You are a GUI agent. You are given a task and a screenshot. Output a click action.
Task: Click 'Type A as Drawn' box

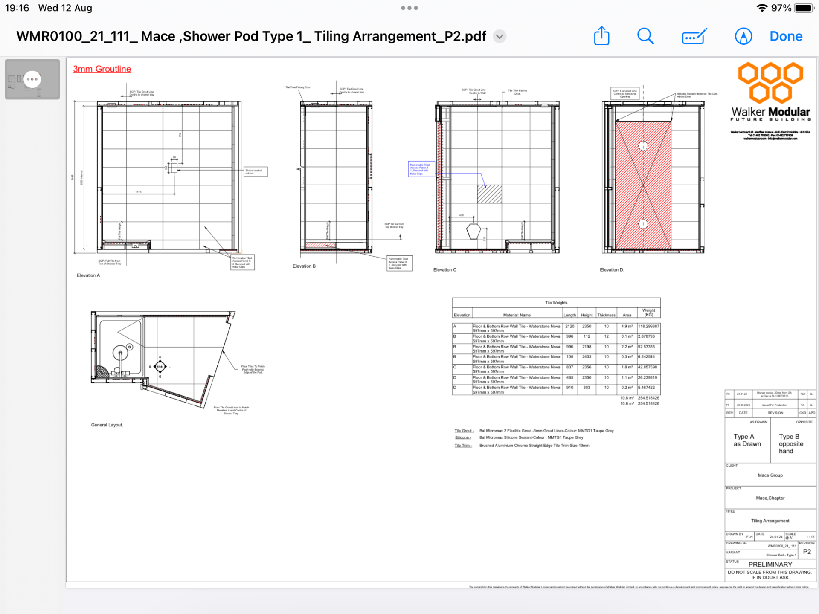[x=747, y=440]
